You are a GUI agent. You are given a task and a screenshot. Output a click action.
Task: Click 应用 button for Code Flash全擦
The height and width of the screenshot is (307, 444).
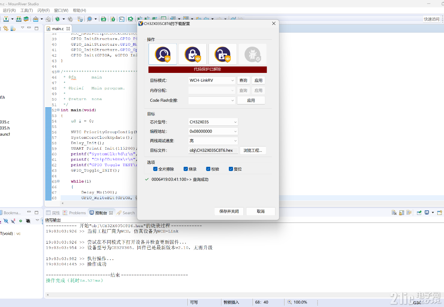point(251,100)
